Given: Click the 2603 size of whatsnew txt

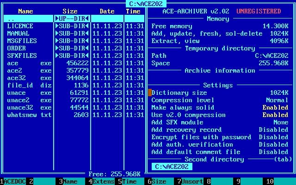Looking at the screenshot, I should [81, 115].
